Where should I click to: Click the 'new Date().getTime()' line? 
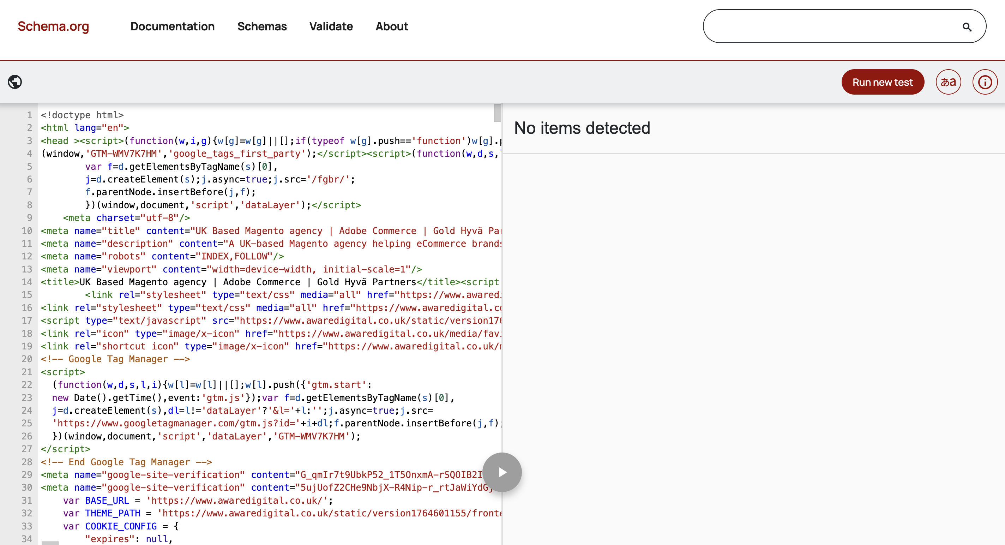click(253, 397)
